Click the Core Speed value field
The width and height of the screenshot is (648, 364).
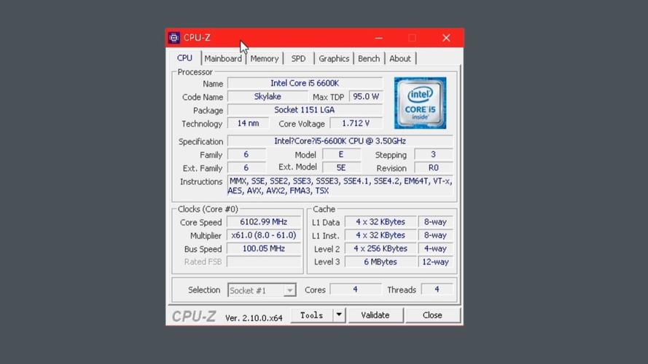264,222
